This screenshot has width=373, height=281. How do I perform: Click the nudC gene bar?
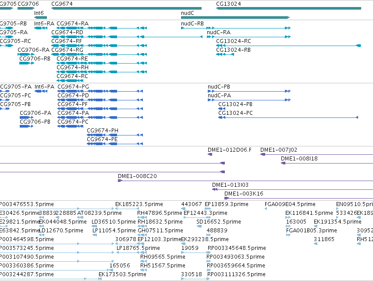pyautogui.click(x=235, y=18)
